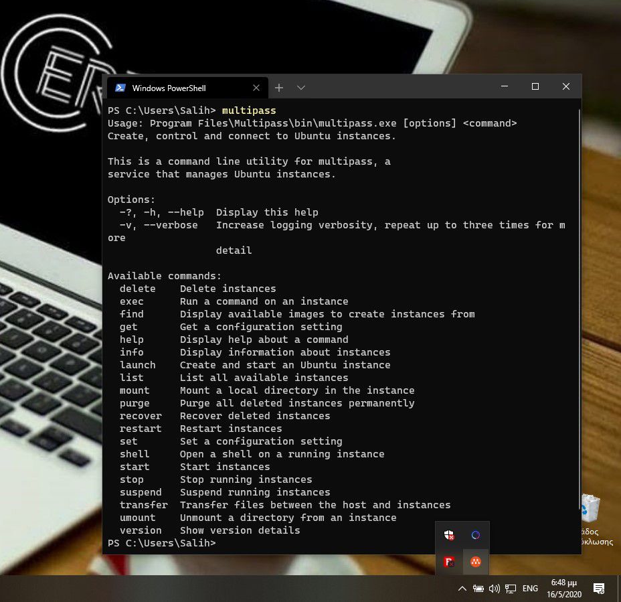Close the Windows PowerShell tab

(256, 88)
